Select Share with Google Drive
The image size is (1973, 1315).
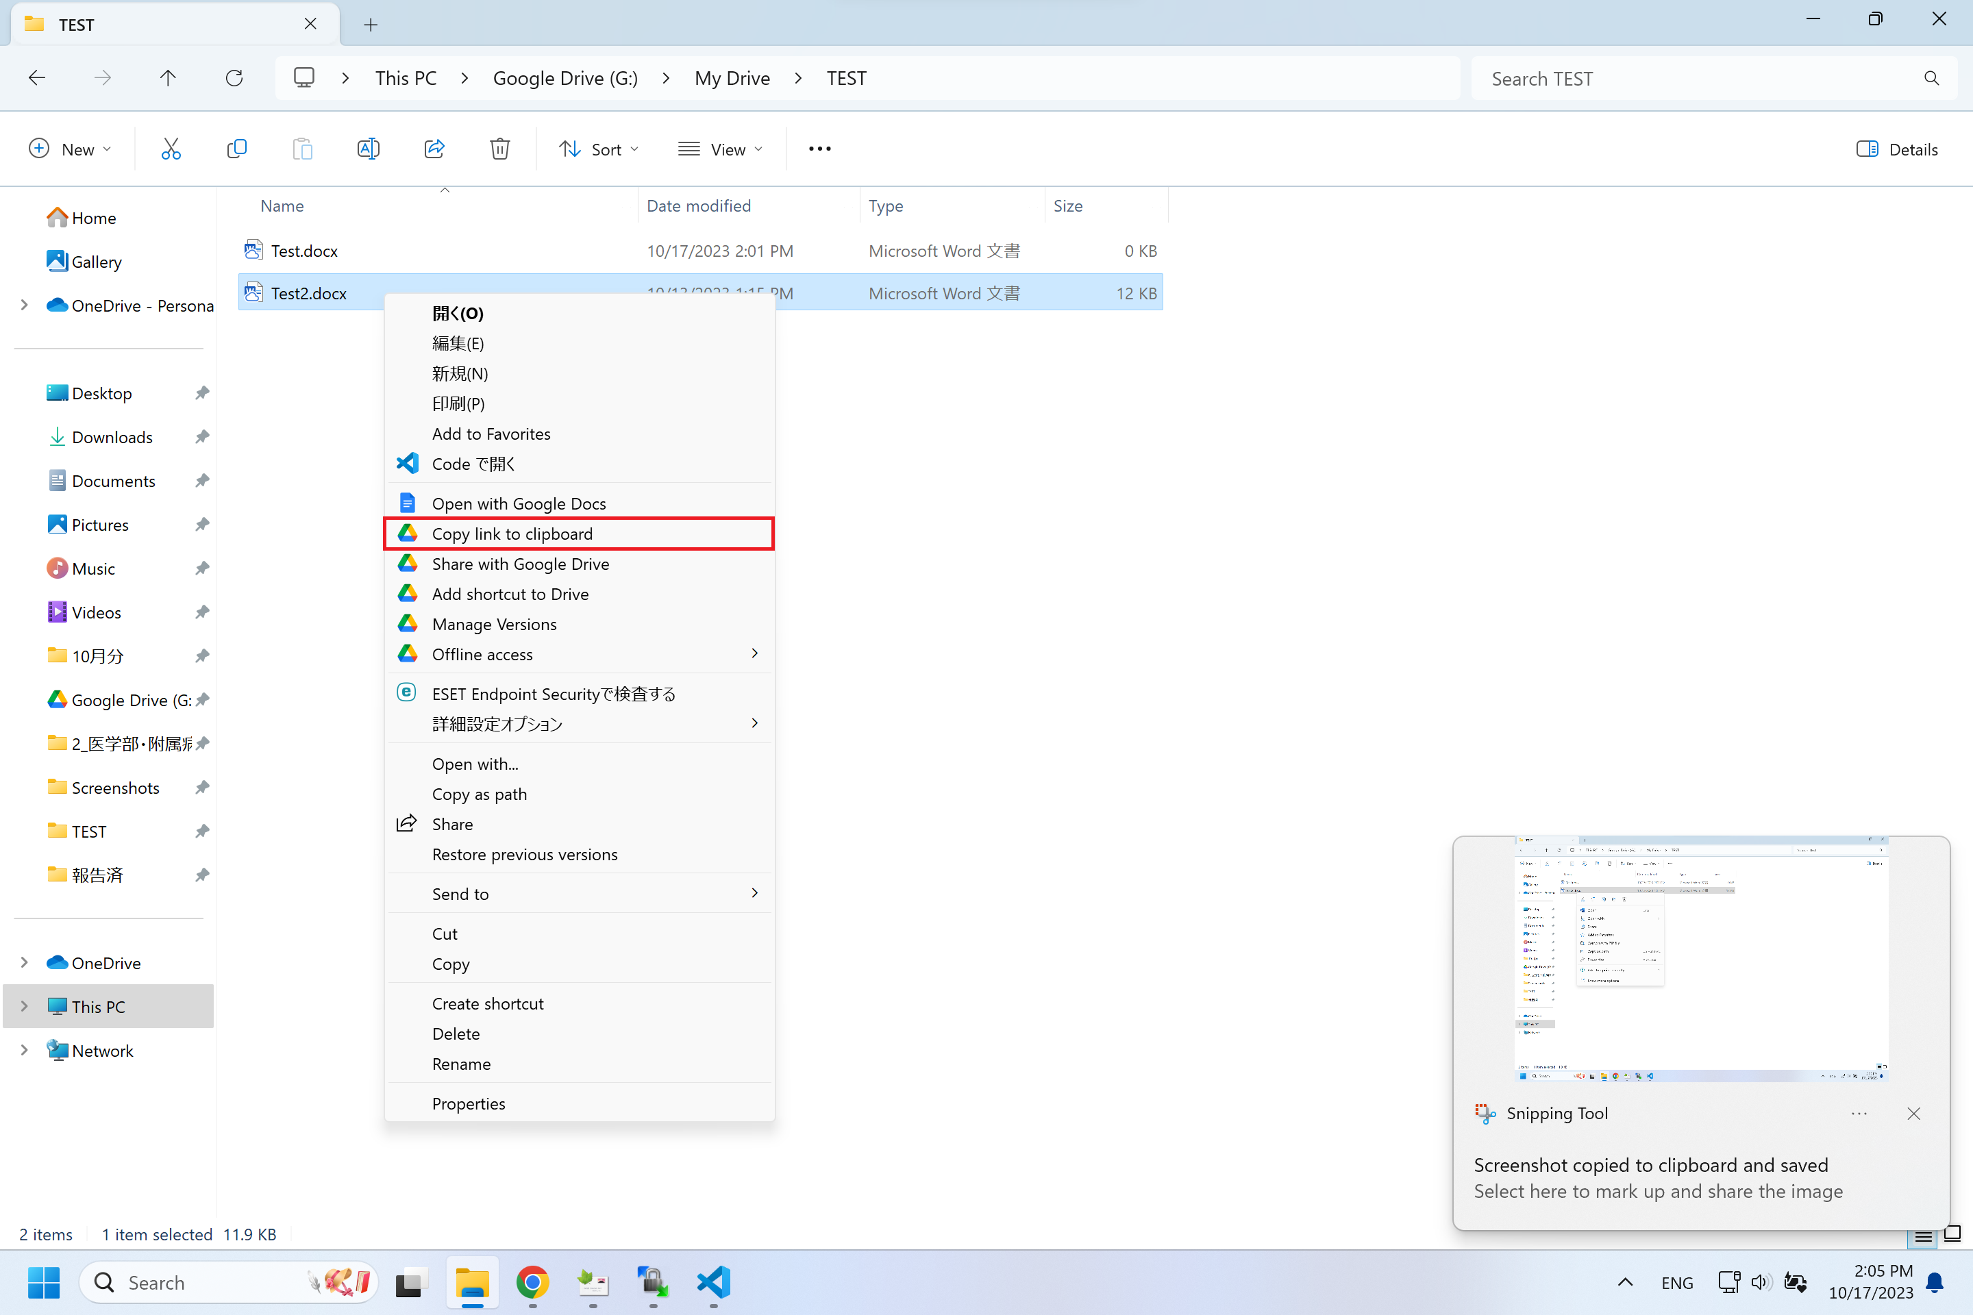click(579, 564)
